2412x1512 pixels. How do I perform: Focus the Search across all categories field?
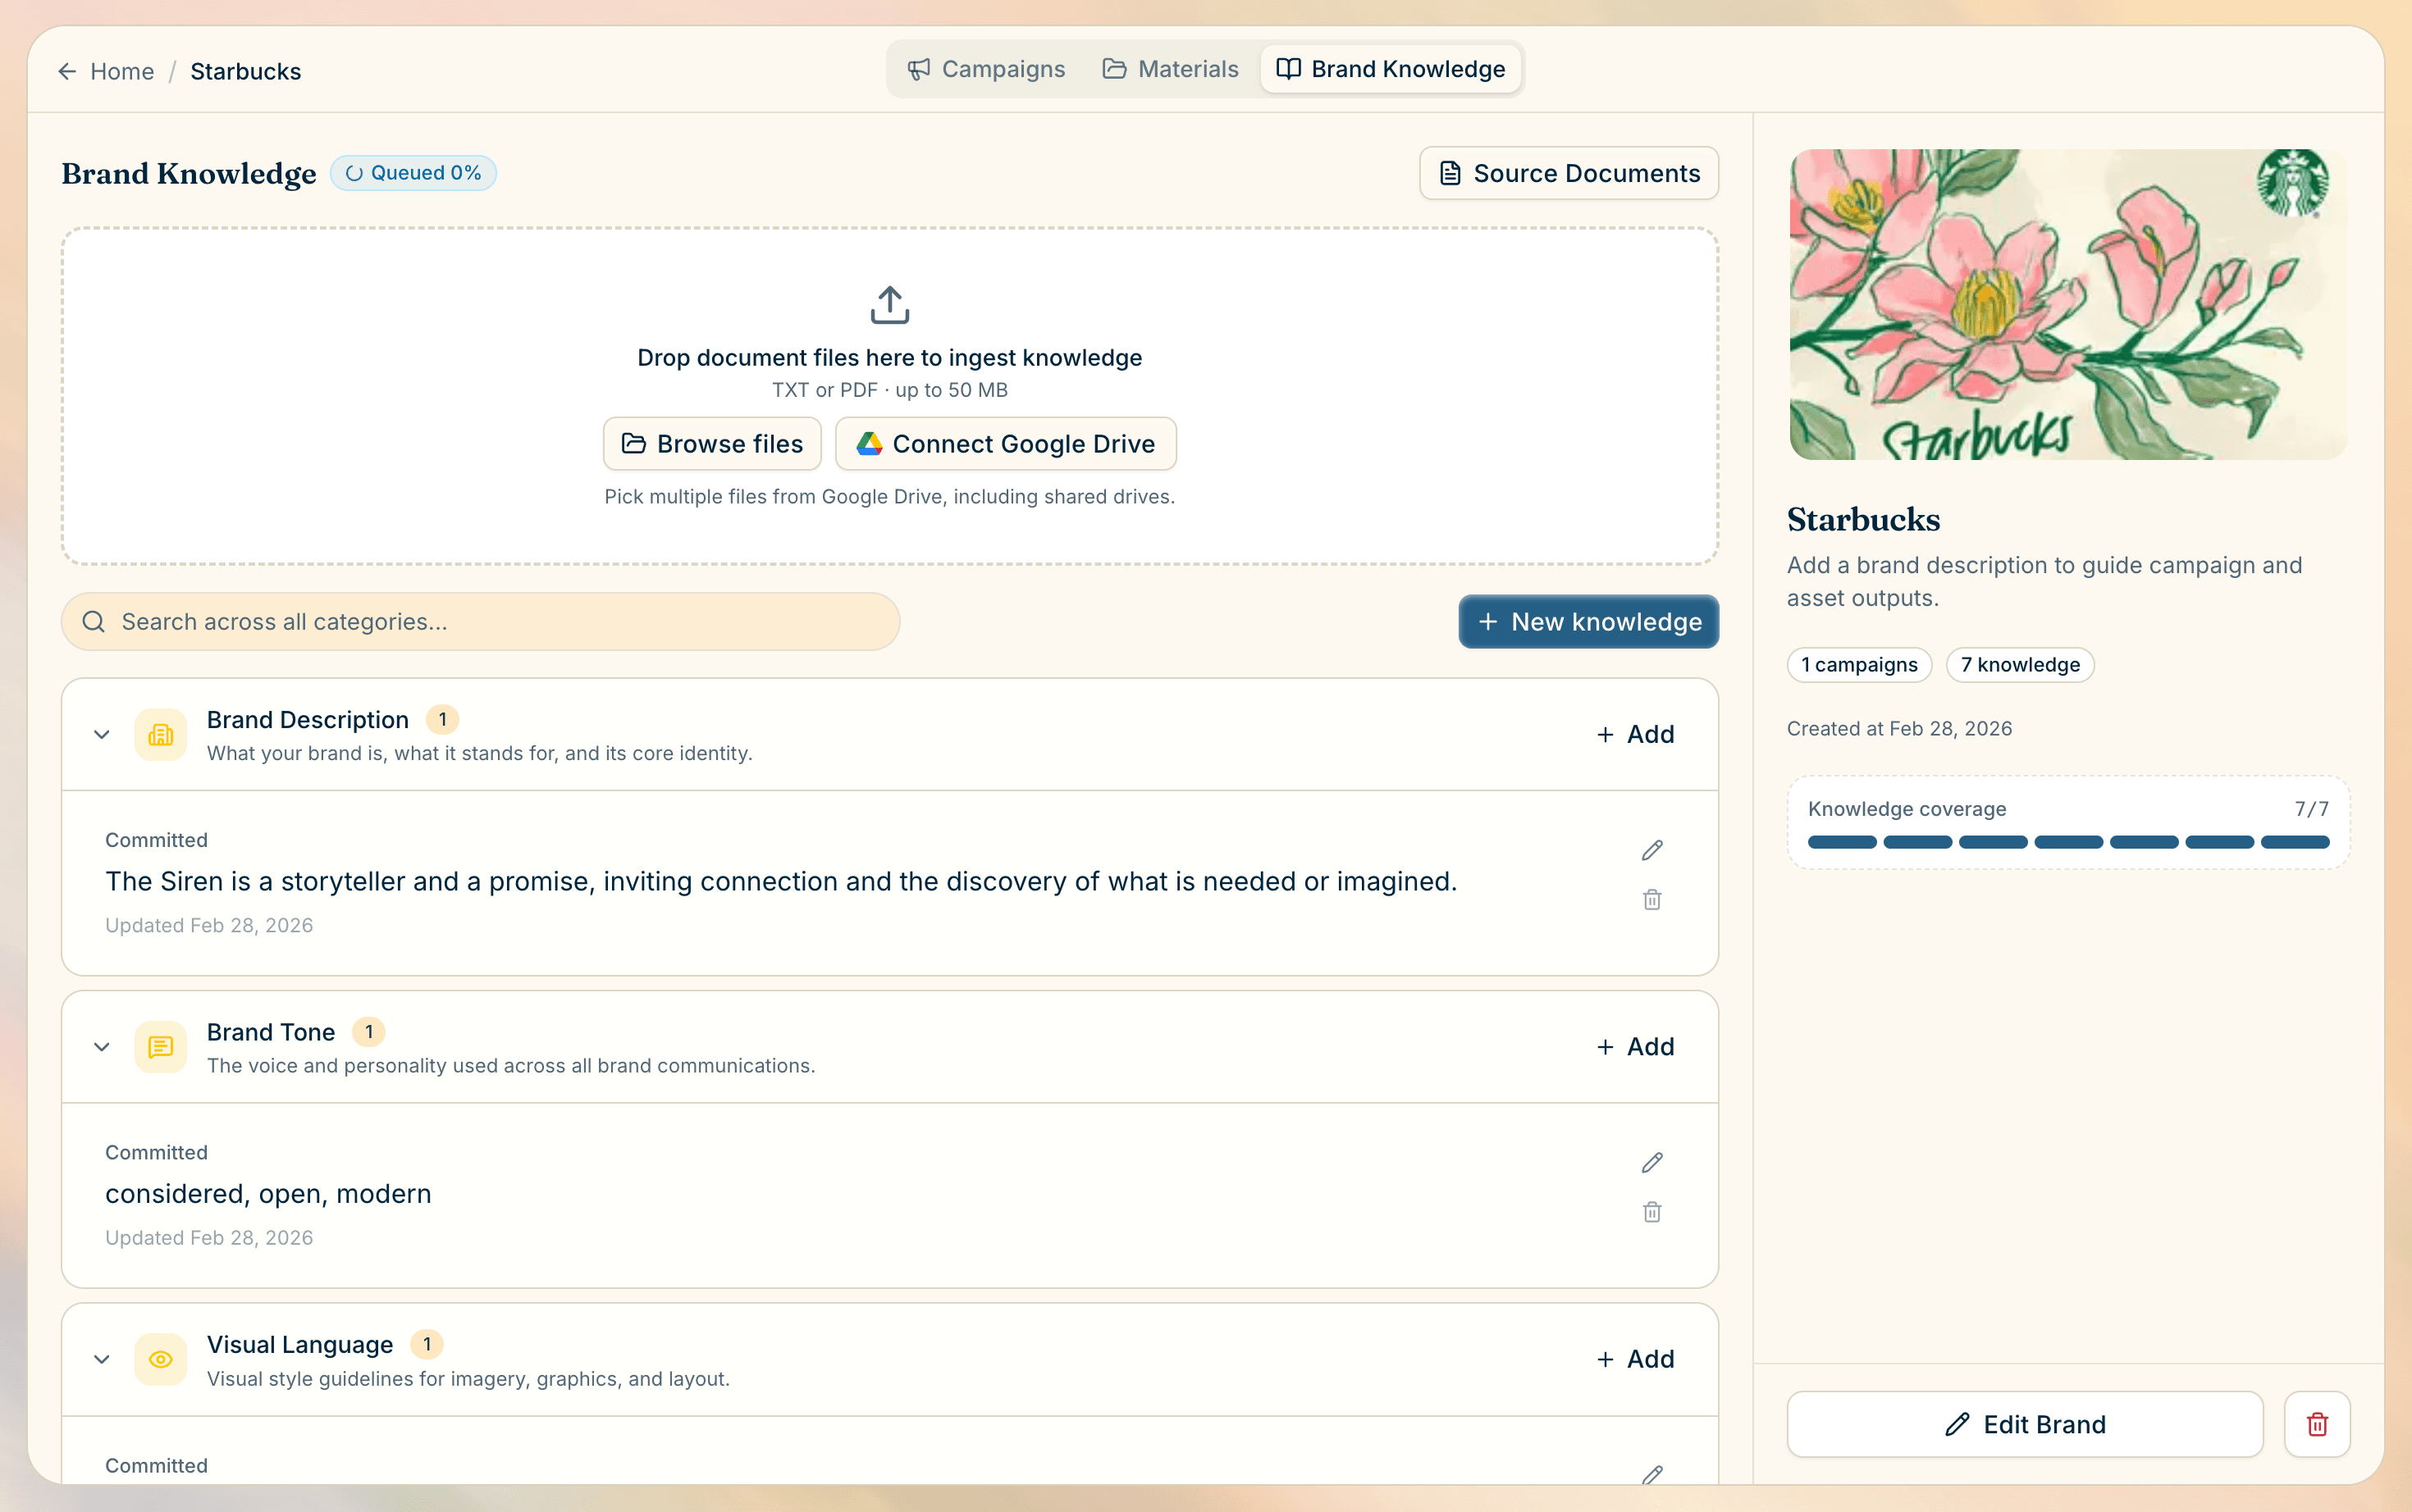tap(482, 622)
